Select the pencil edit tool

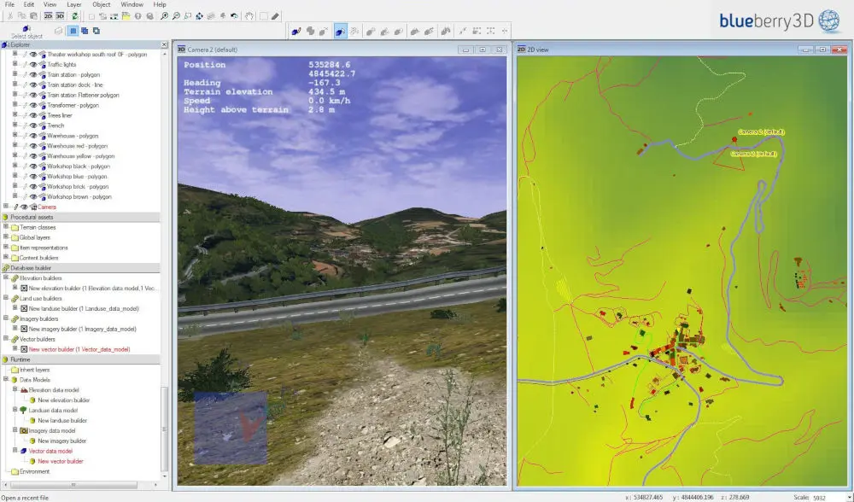pos(276,16)
